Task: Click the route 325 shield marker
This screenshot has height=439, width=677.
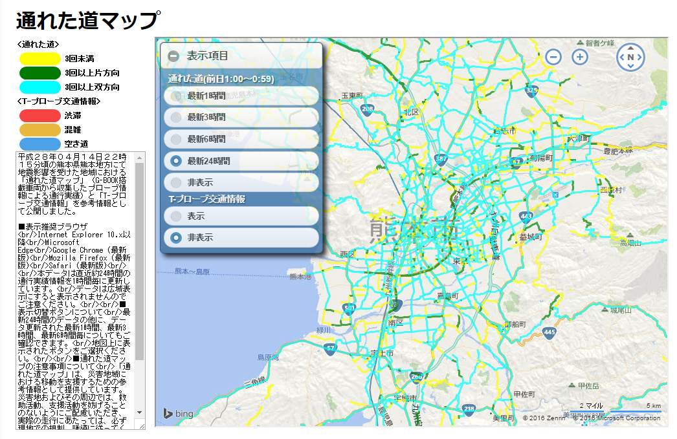Action: (x=531, y=91)
